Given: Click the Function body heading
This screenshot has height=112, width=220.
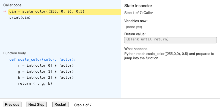Looking at the screenshot, I should click(x=15, y=53).
